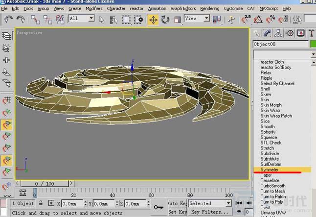The width and height of the screenshot is (316, 217).
Task: Click the X coordinate input field
Action: (x=72, y=204)
